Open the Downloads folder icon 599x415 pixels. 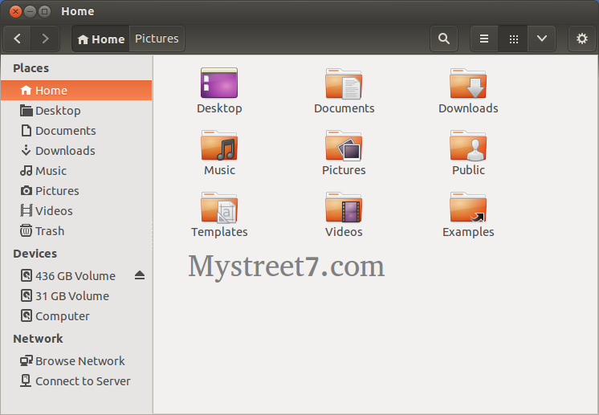468,83
